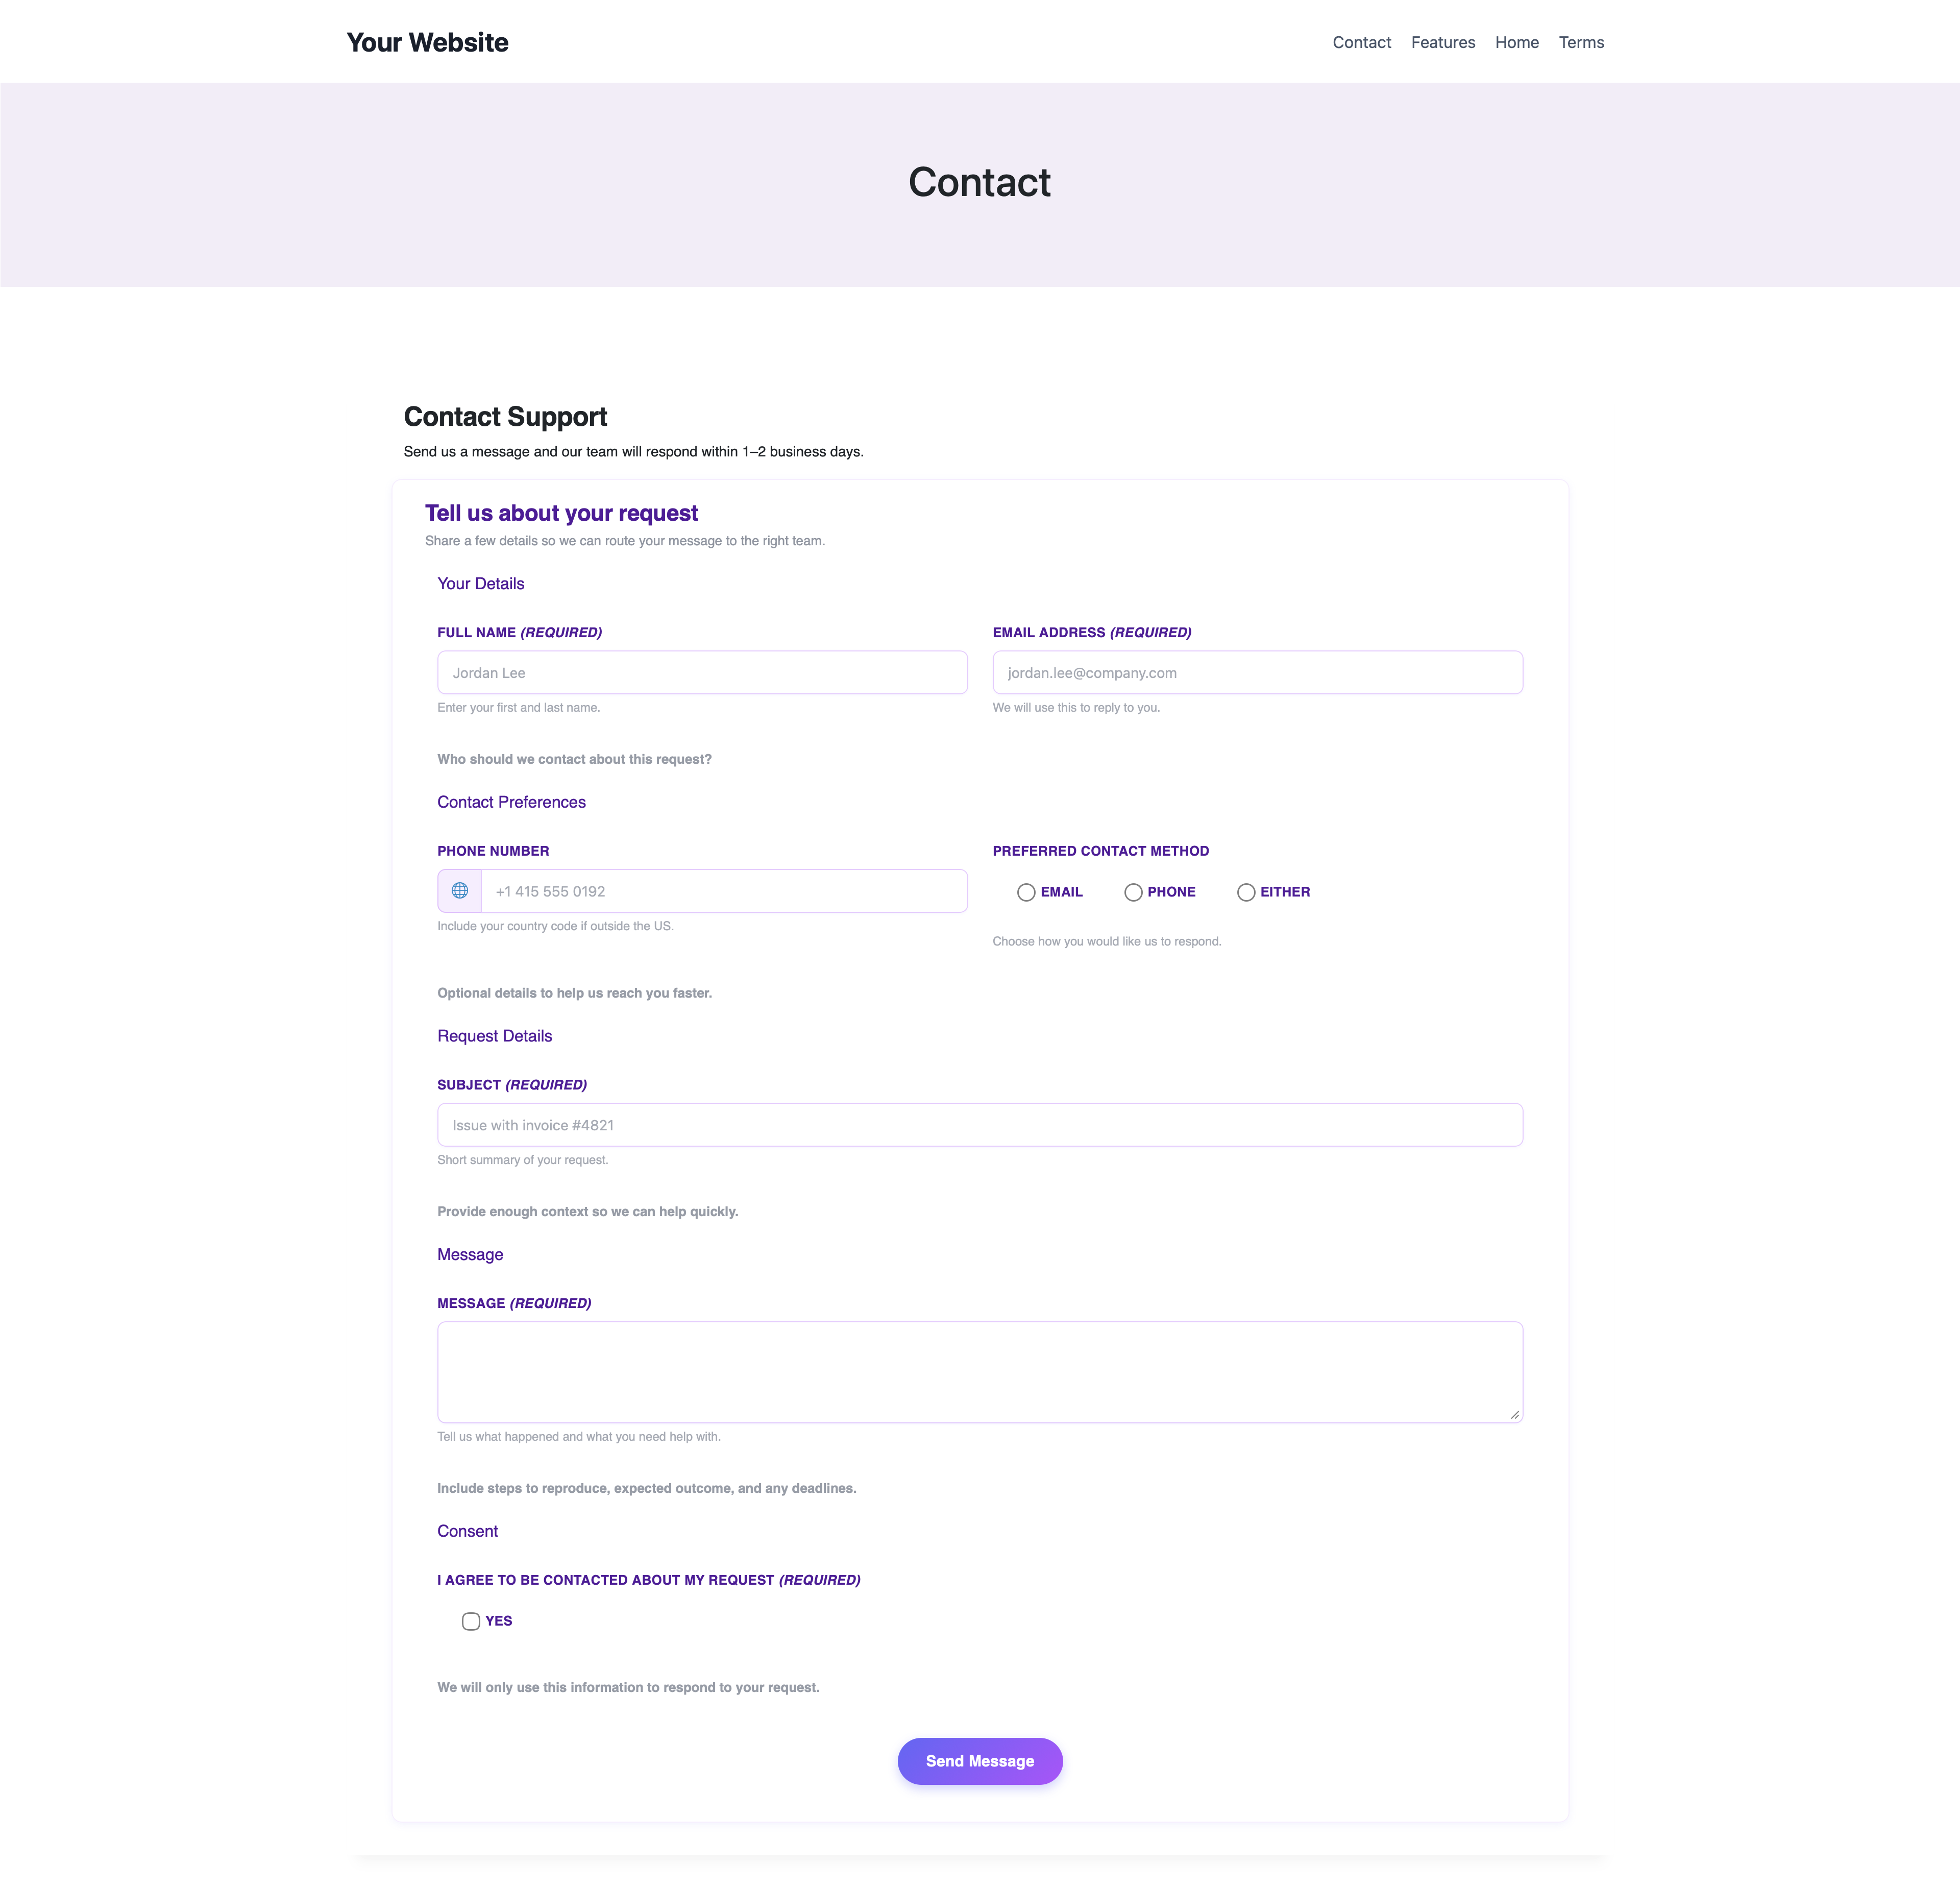Tick the Yes consent checkbox
Viewport: 1960px width, 1889px height.
click(471, 1621)
